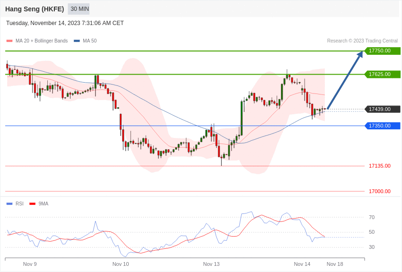Click the 17135.00 support level label
Viewport: 402px width, 272px height.
point(380,166)
